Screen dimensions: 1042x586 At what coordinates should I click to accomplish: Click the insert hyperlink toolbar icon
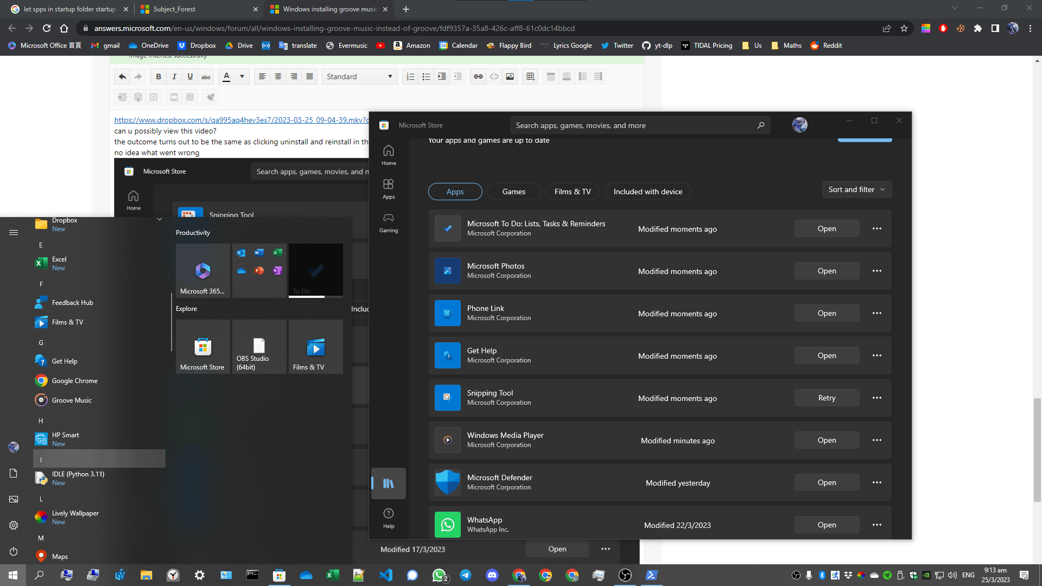pos(478,77)
